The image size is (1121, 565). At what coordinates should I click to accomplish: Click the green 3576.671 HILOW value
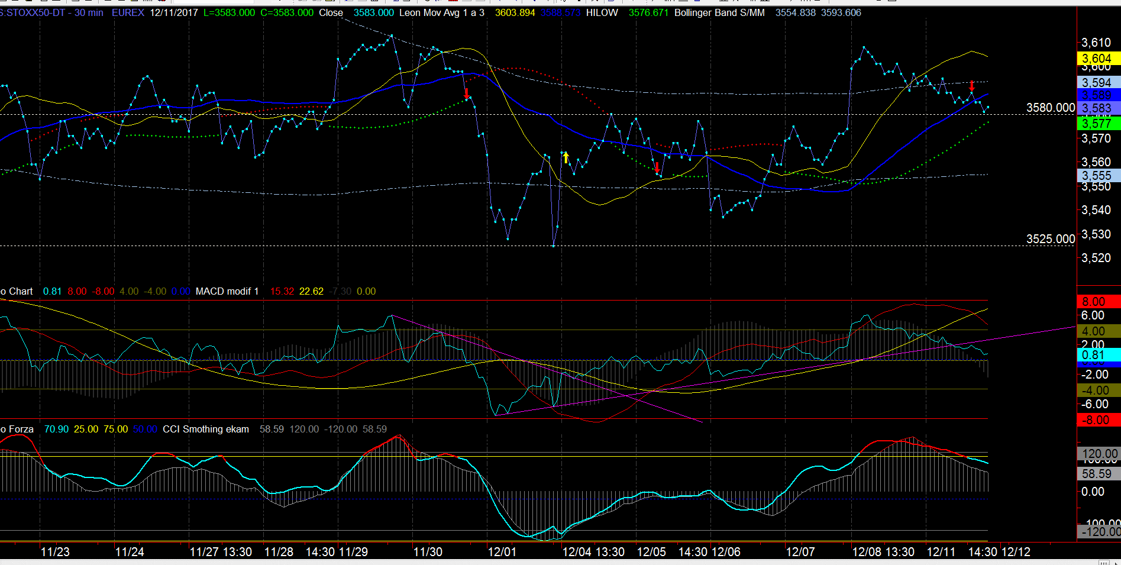point(648,12)
